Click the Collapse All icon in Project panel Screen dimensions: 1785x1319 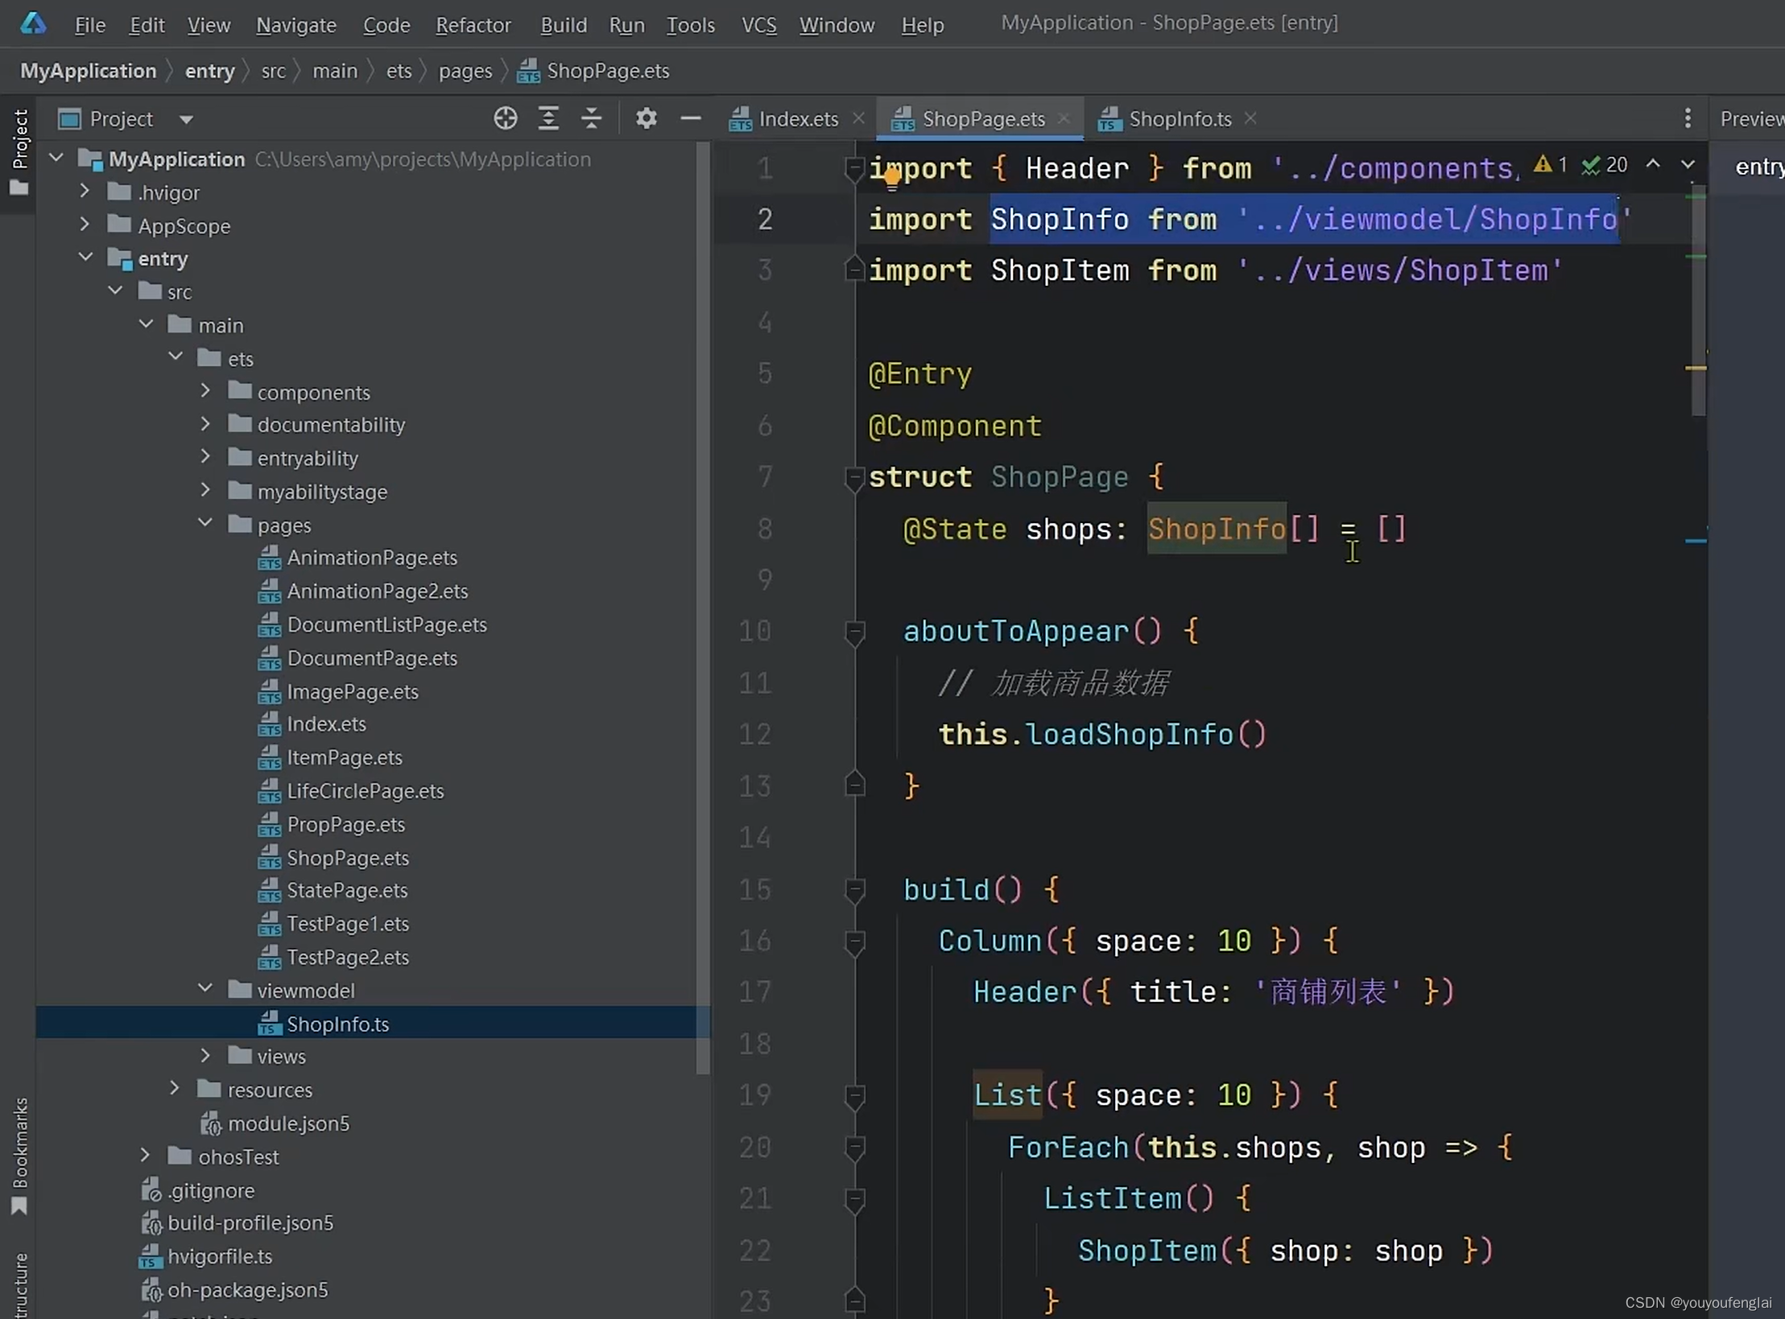point(592,119)
